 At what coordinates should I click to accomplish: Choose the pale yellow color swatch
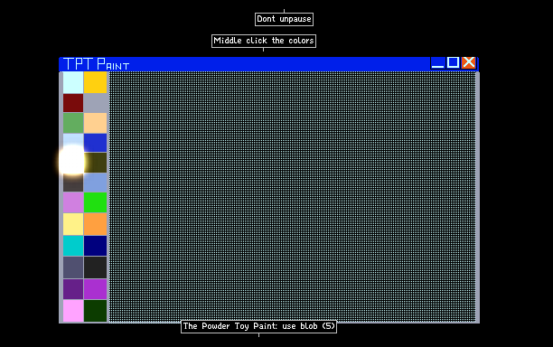73,224
